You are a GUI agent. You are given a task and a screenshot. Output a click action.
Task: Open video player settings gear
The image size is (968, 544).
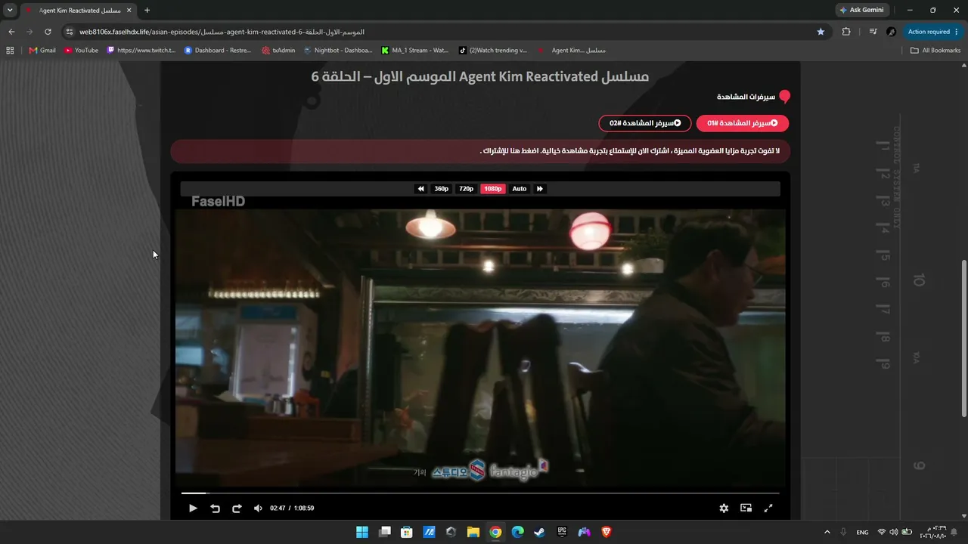click(724, 508)
